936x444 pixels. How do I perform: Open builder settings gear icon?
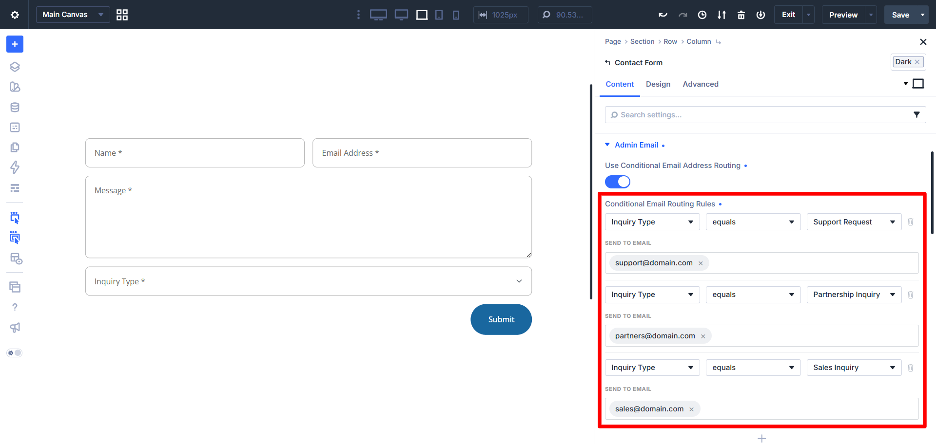[15, 15]
